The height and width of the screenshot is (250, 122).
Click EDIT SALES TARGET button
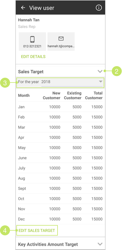click(37, 230)
